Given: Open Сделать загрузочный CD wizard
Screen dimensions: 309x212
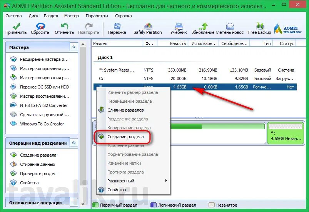Looking at the screenshot, I should (x=39, y=115).
